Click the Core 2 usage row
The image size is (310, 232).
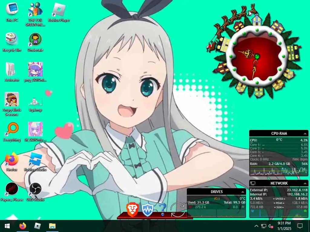(279, 148)
